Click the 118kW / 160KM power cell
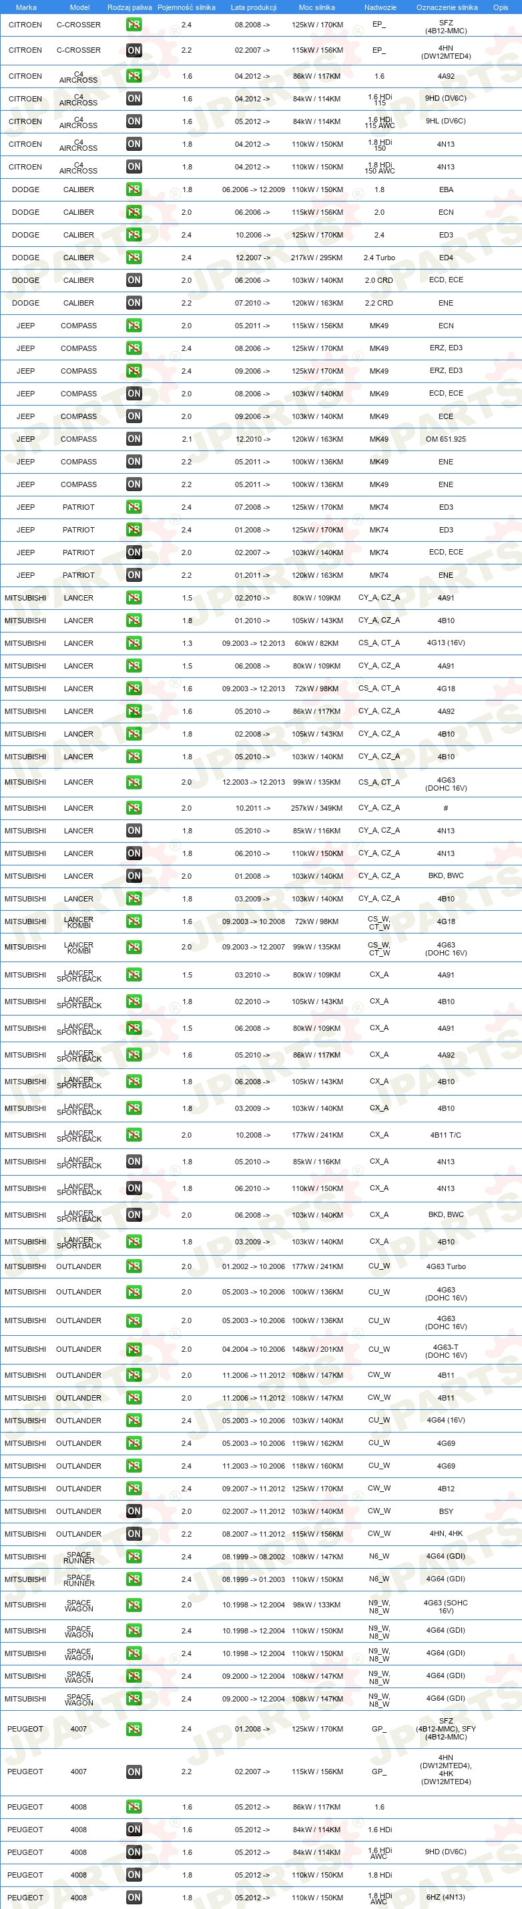The height and width of the screenshot is (1909, 522). click(x=316, y=1466)
